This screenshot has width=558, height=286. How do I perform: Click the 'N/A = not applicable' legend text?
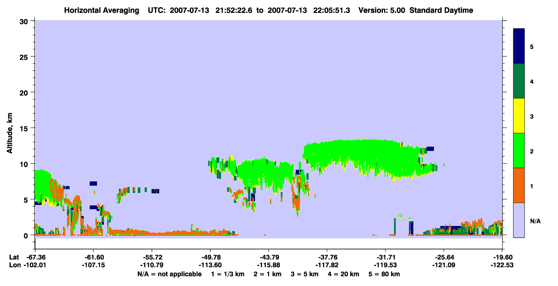[169, 274]
